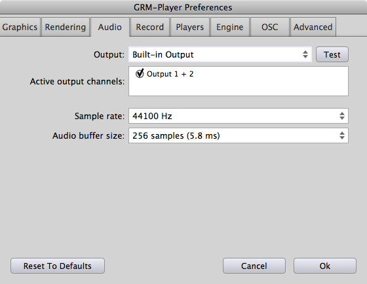
Task: Confirm preferences with Ok
Action: point(325,266)
